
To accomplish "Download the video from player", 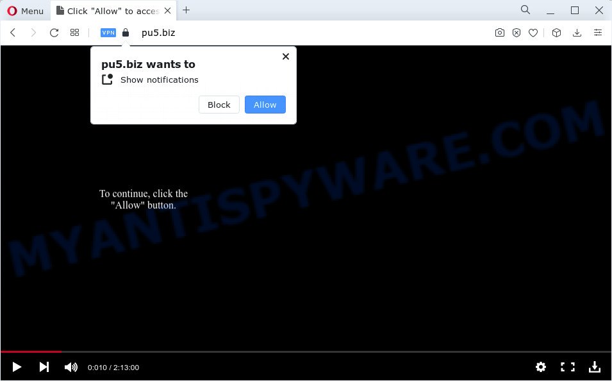I will click(x=595, y=367).
